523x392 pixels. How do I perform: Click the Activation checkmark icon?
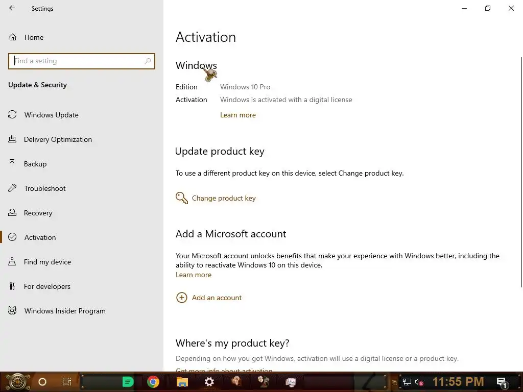[x=12, y=237]
